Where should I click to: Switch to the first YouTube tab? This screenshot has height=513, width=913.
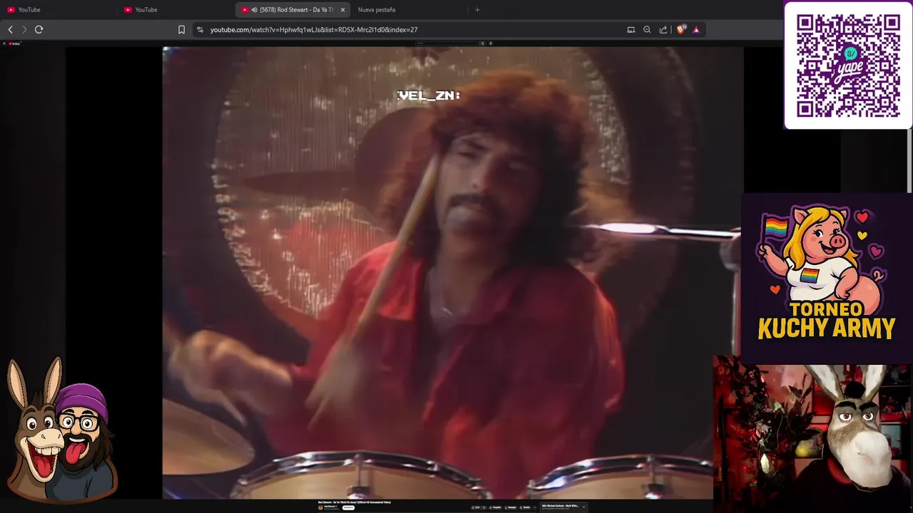[58, 9]
